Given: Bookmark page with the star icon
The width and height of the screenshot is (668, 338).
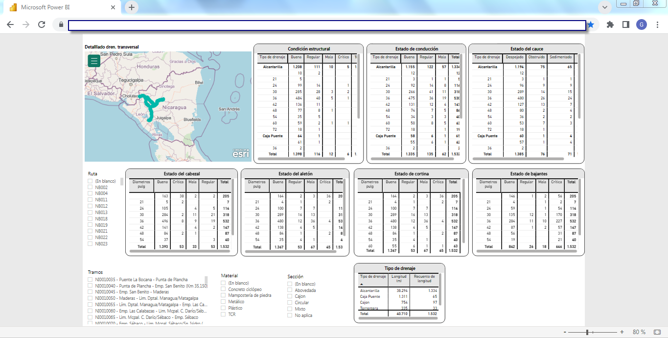Looking at the screenshot, I should pos(591,24).
